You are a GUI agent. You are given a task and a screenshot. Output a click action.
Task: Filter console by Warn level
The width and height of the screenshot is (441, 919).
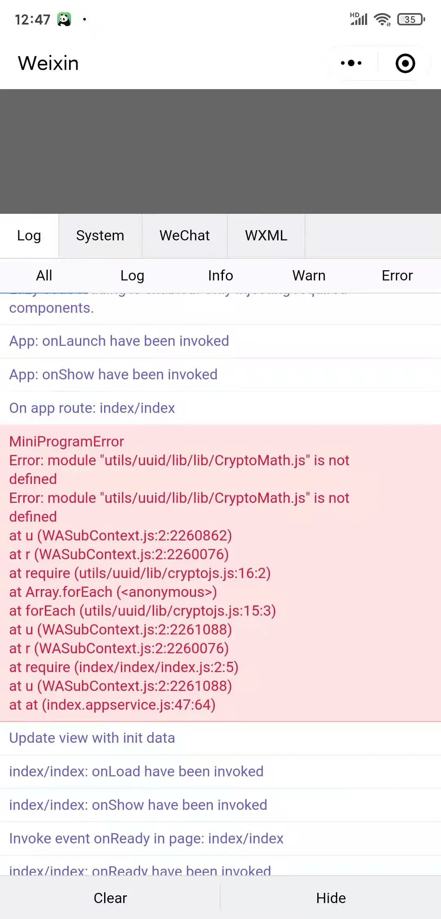309,276
